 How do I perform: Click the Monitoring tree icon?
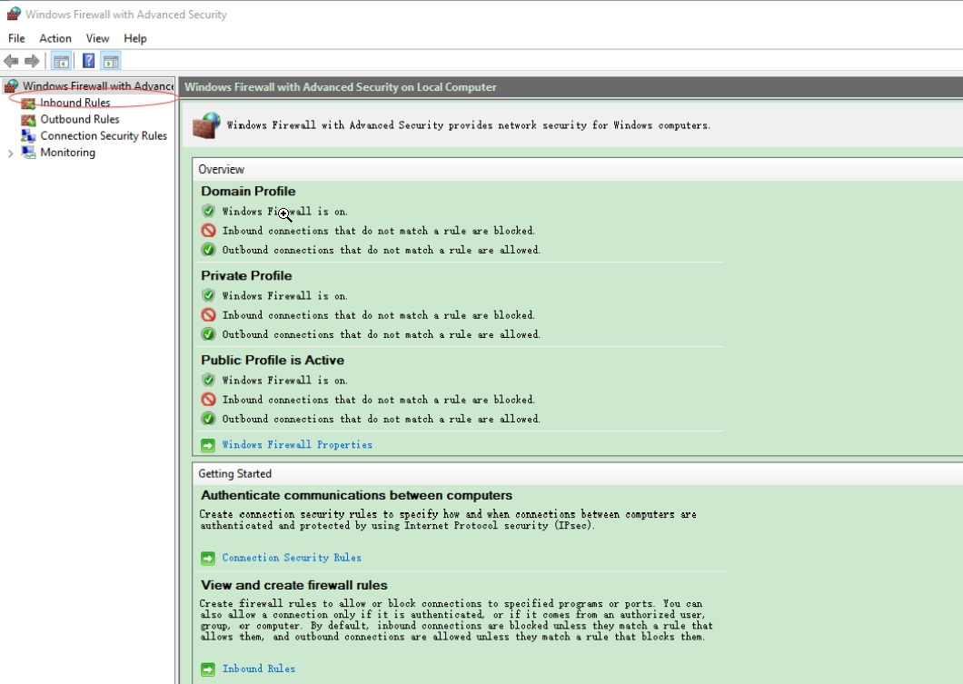point(28,153)
